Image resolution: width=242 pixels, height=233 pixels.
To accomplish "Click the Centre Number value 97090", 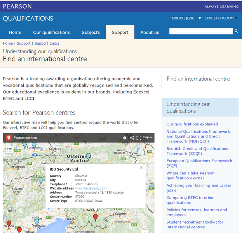I will point(80,196).
